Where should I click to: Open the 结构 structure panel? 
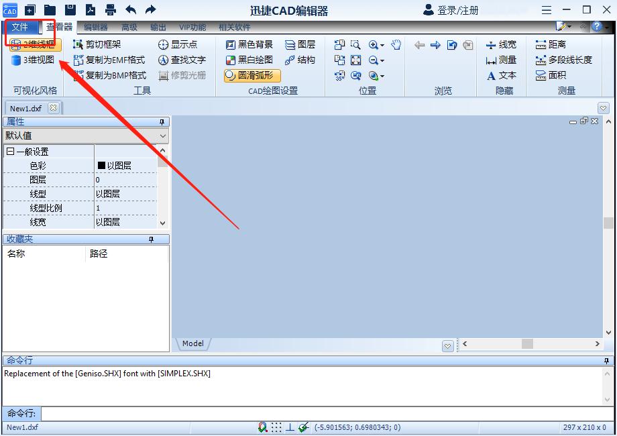pos(300,60)
